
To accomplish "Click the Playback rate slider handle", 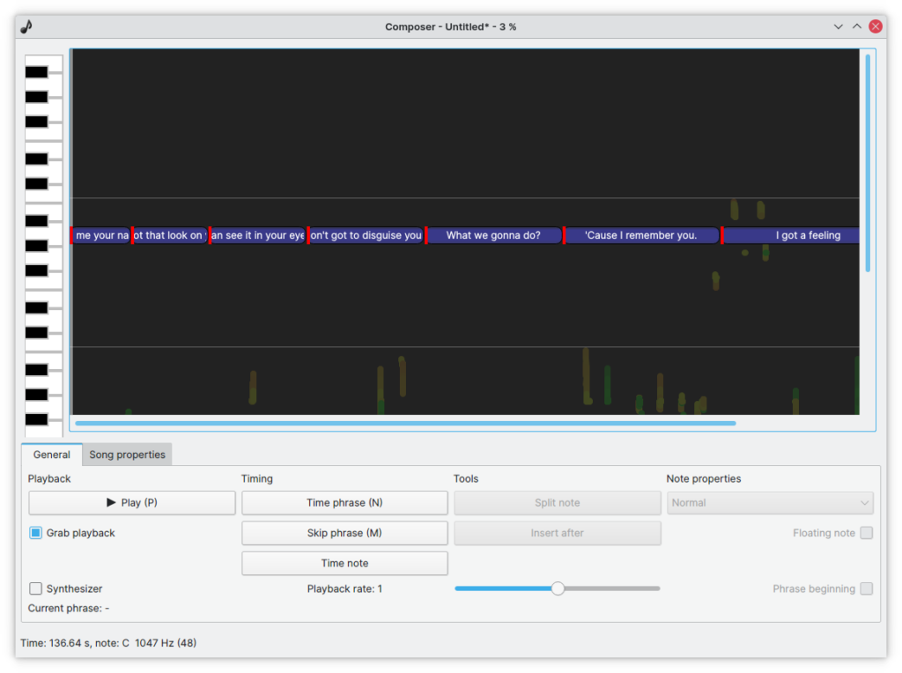I will (x=558, y=588).
